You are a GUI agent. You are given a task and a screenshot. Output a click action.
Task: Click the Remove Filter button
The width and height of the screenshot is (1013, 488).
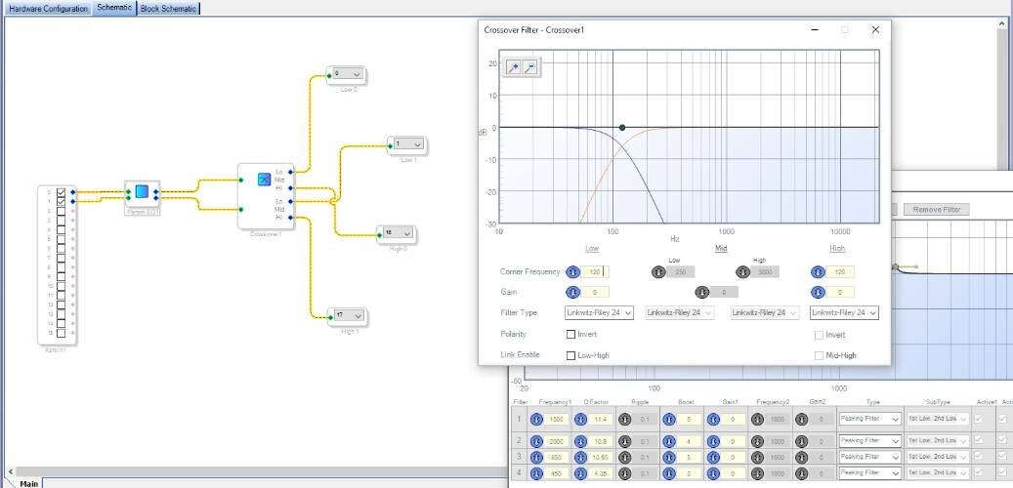[x=936, y=209]
